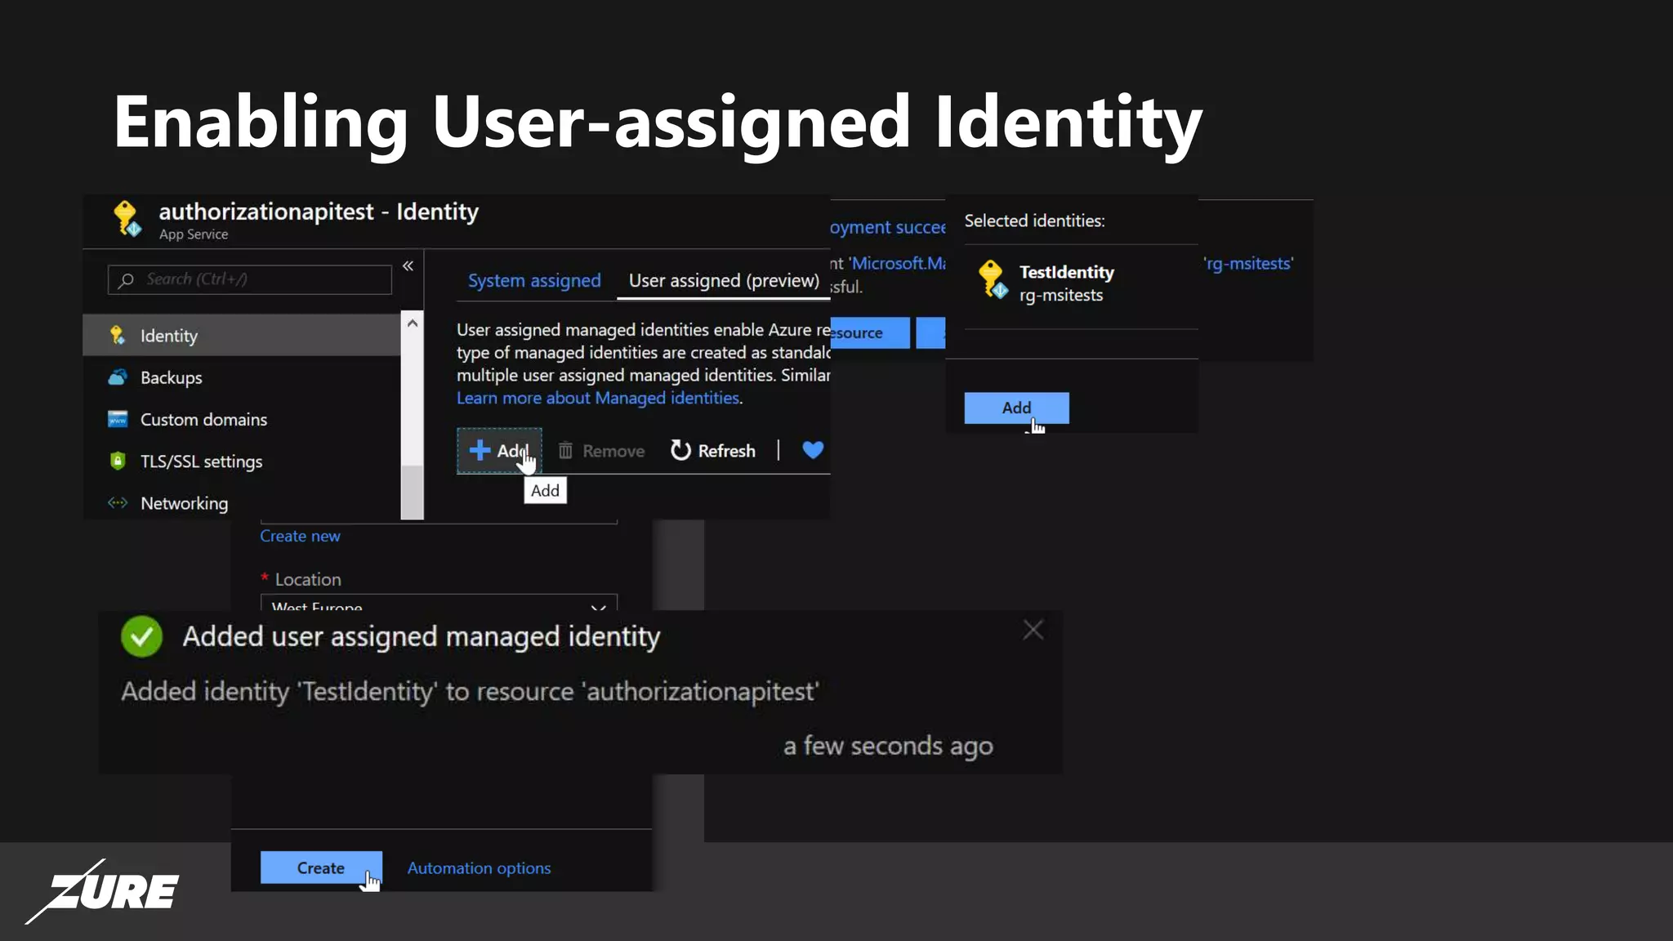Click Remove with trash icon
The width and height of the screenshot is (1673, 941).
coord(601,451)
